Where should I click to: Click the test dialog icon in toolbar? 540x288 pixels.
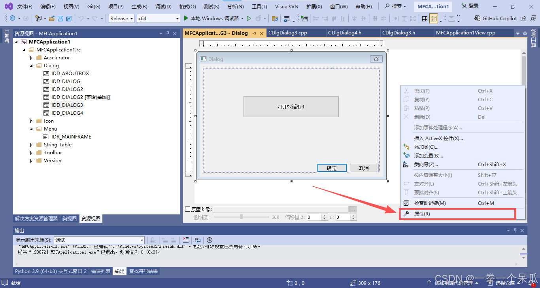click(304, 18)
